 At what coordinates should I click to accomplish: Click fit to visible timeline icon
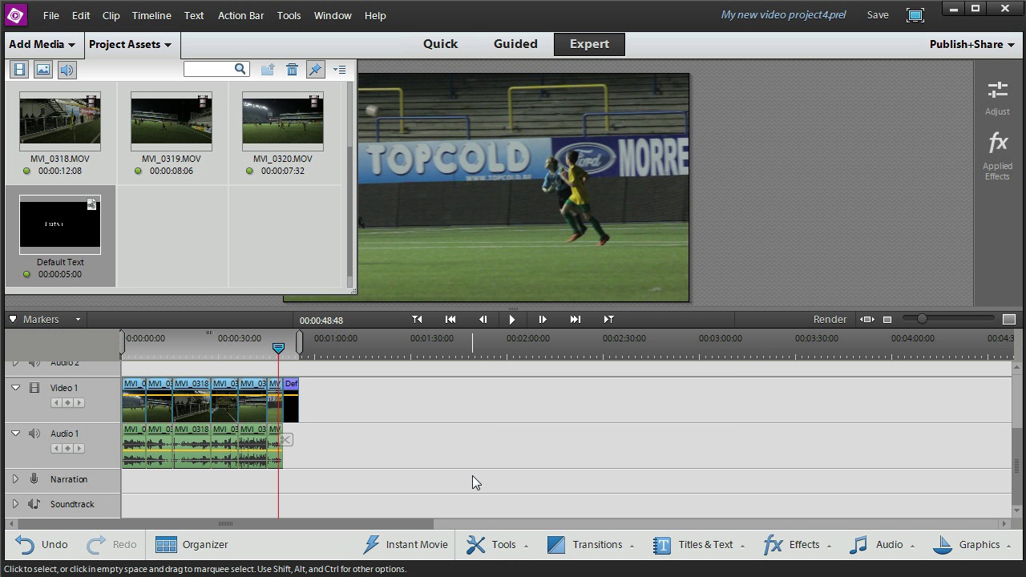coord(866,319)
